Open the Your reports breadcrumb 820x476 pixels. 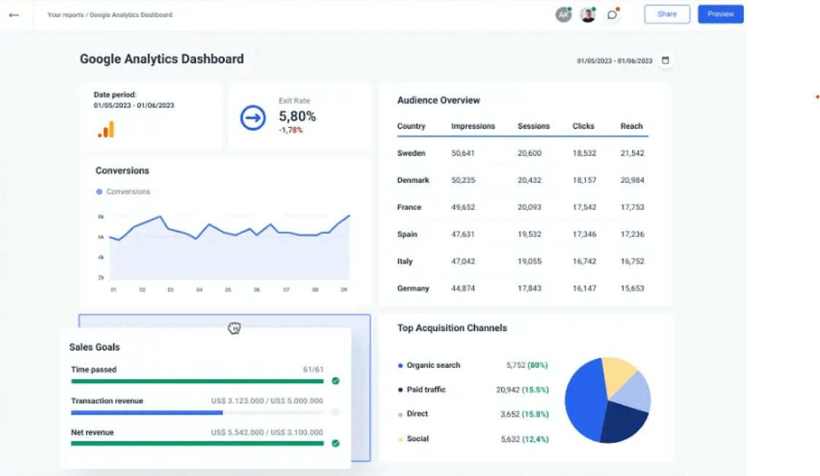click(66, 15)
